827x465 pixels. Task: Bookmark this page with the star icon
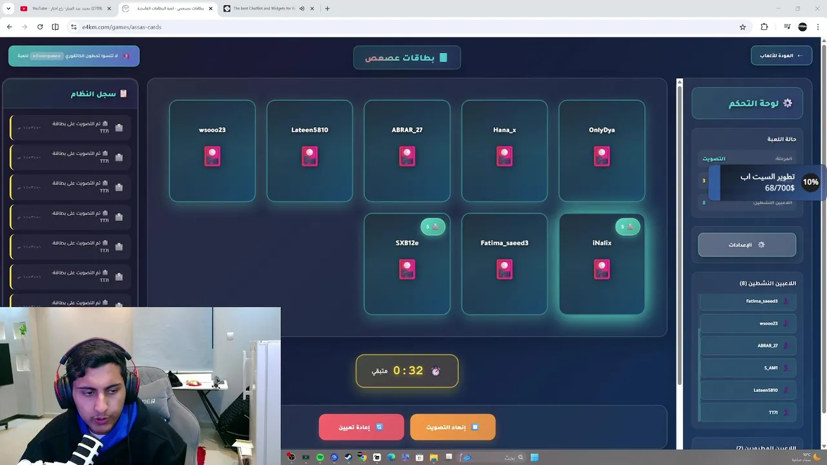coord(742,27)
